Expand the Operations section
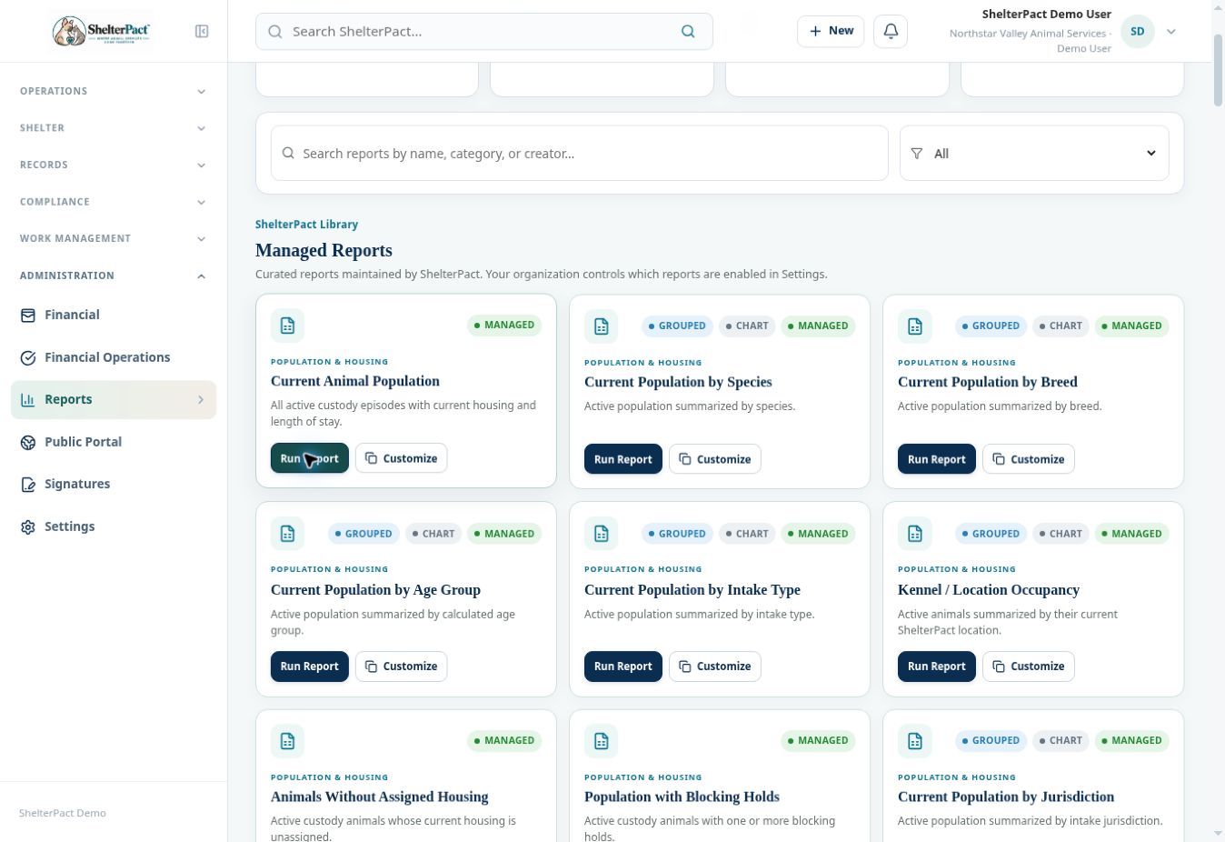 (x=114, y=91)
